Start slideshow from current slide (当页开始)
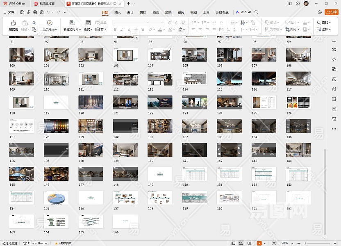The height and width of the screenshot is (246, 341). click(x=50, y=23)
